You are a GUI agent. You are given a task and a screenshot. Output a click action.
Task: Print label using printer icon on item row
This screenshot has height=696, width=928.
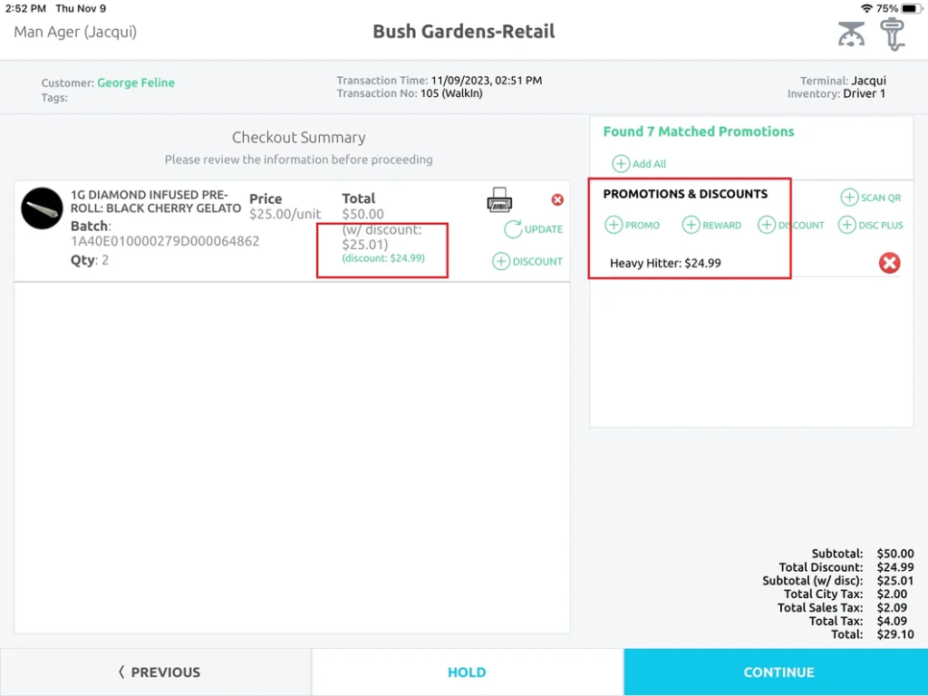pyautogui.click(x=499, y=199)
